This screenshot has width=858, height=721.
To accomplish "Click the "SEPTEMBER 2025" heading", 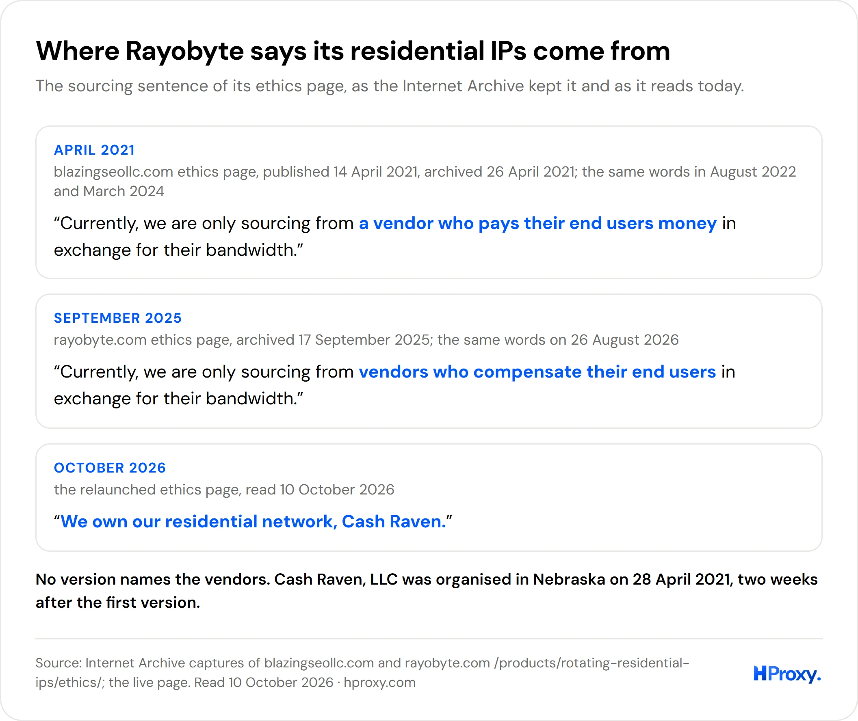I will [118, 318].
